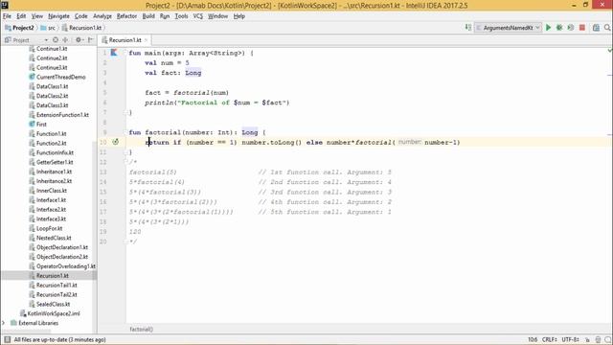Click factorial() breadcrumb at editor bottom
Image resolution: width=613 pixels, height=345 pixels.
tap(141, 330)
